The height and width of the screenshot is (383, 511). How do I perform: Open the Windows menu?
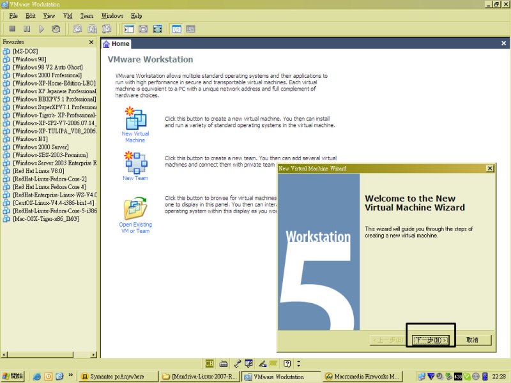[112, 16]
